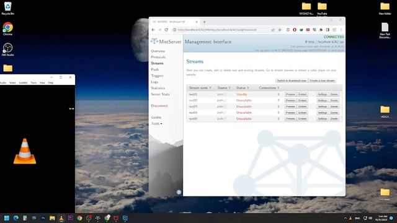397x223 pixels.
Task: Select the MistServer browser tab
Action: point(175,22)
